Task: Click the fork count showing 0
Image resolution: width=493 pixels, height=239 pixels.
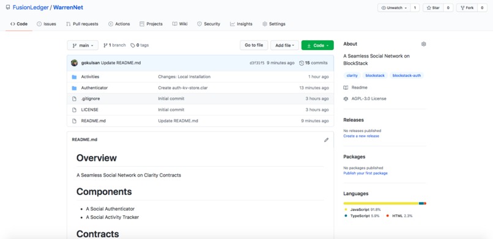Action: point(482,8)
